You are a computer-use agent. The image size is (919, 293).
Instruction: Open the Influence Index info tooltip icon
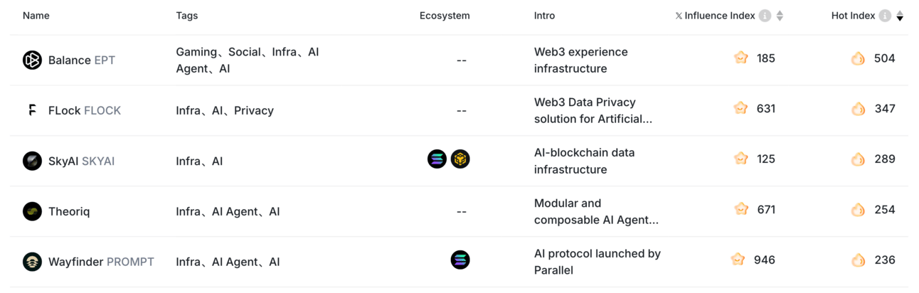[x=765, y=16]
